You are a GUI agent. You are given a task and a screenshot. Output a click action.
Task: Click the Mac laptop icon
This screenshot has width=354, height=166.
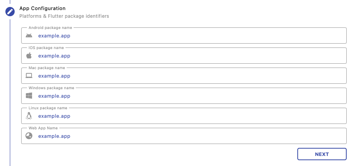coord(29,76)
